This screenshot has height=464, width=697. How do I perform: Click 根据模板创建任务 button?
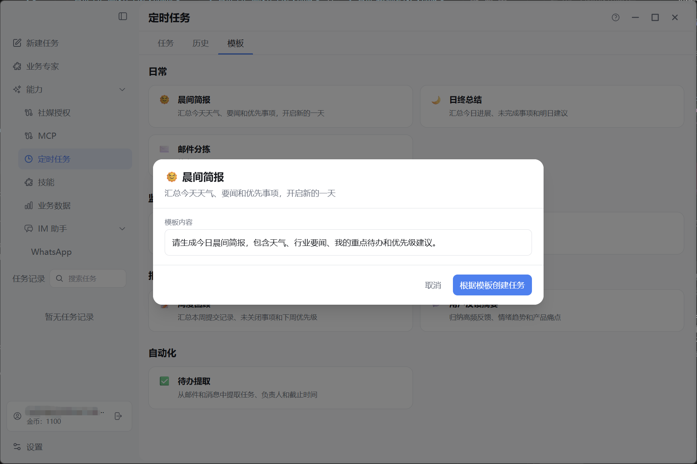pyautogui.click(x=492, y=285)
